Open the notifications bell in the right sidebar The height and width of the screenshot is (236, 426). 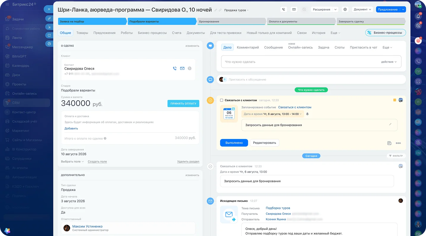click(418, 16)
